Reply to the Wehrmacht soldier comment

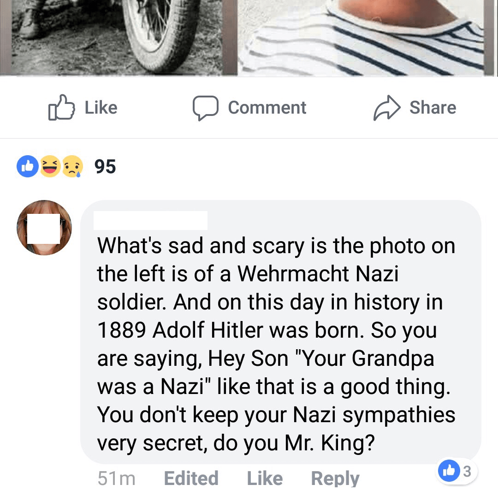point(335,479)
